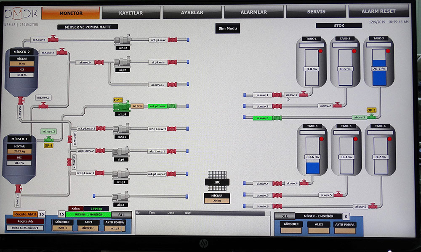Toggle the green ai.msv.3 valve
The image size is (421, 252).
(x=277, y=118)
